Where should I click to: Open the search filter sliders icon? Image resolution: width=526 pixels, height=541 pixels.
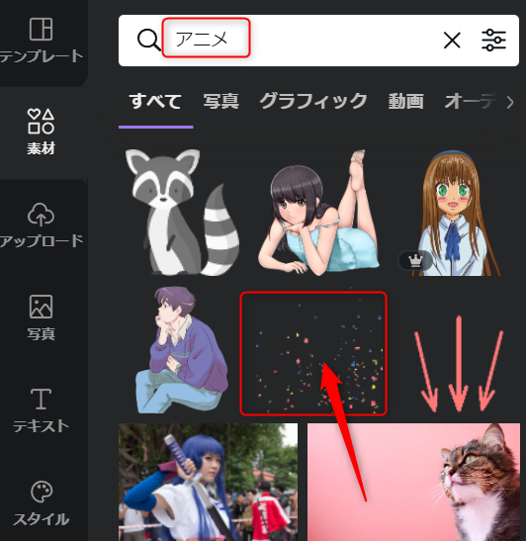(493, 41)
